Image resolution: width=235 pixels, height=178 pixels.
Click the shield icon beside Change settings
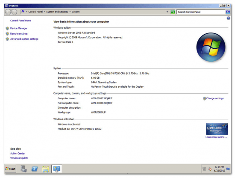(204, 98)
